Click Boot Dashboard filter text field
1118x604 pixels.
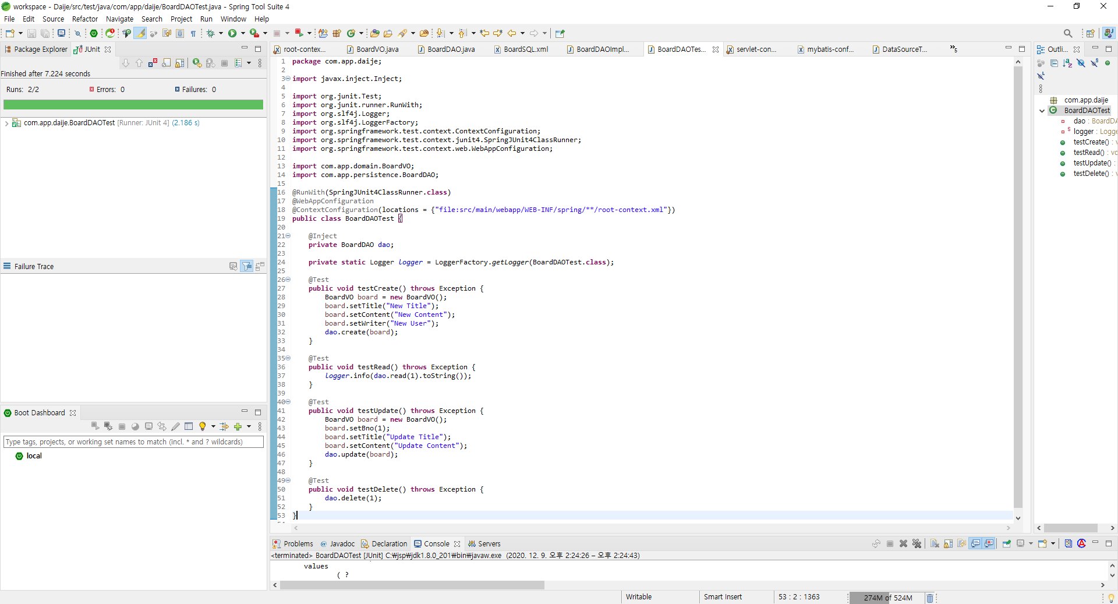[133, 442]
